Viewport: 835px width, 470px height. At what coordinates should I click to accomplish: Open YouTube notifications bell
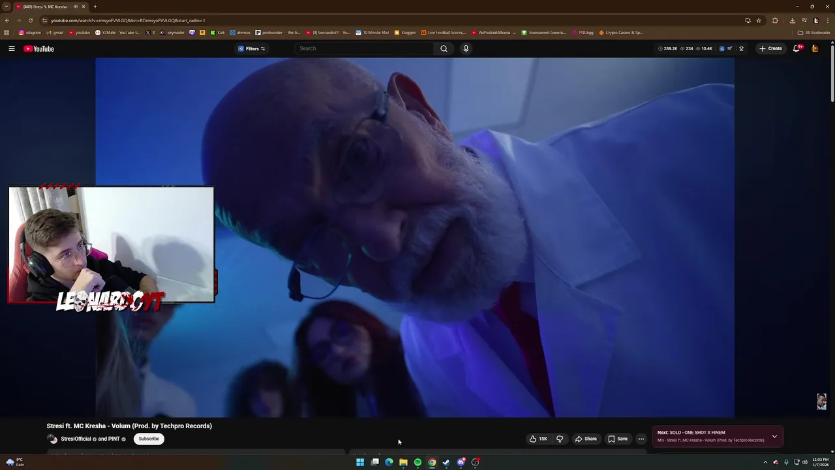pyautogui.click(x=797, y=48)
